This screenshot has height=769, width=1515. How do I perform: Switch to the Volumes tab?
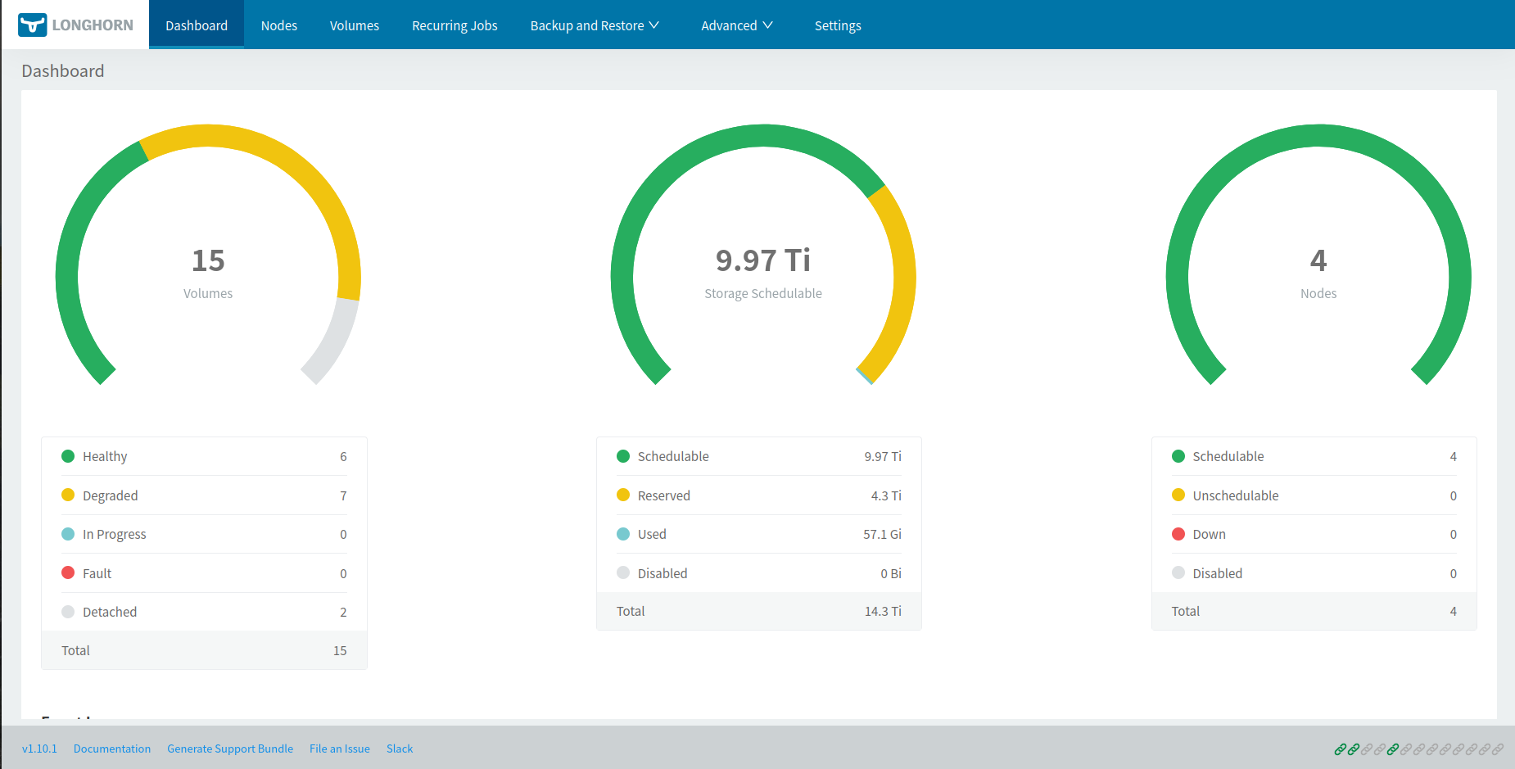(354, 25)
